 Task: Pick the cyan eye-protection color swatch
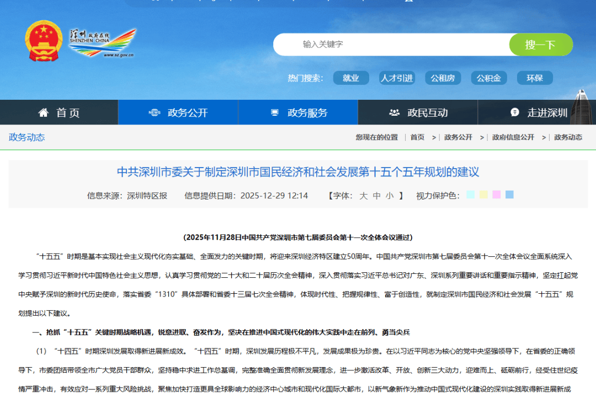pos(470,195)
